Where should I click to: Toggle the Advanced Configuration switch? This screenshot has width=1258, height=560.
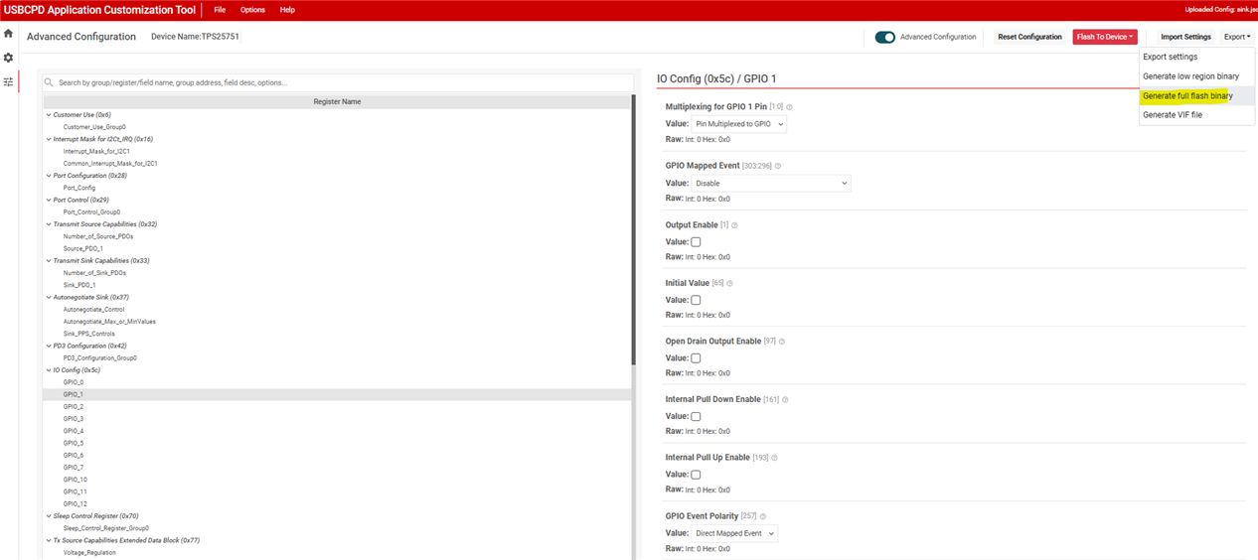tap(884, 37)
